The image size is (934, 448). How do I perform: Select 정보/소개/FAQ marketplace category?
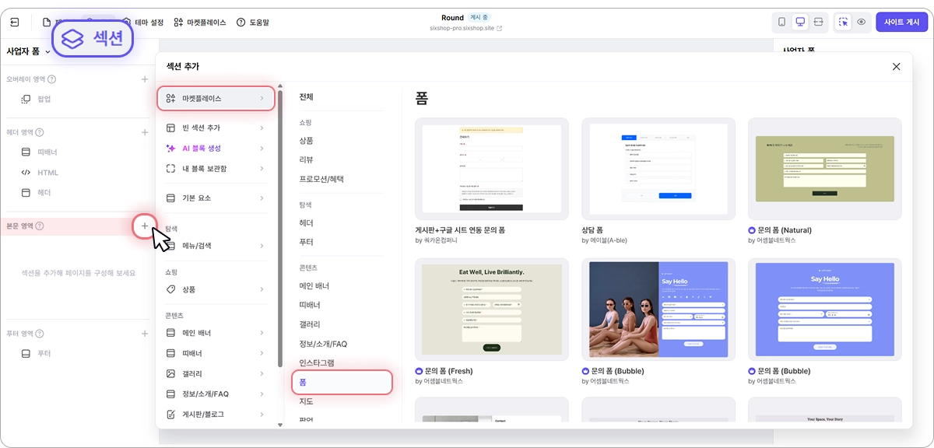[x=323, y=344]
